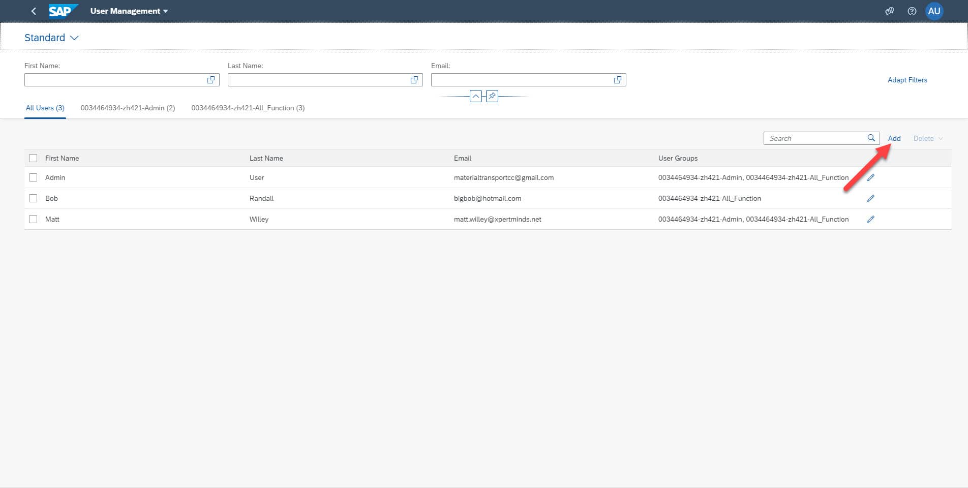968x488 pixels.
Task: Switch to 0034464934-zh421-All_Function (3) tab
Action: pyautogui.click(x=248, y=108)
